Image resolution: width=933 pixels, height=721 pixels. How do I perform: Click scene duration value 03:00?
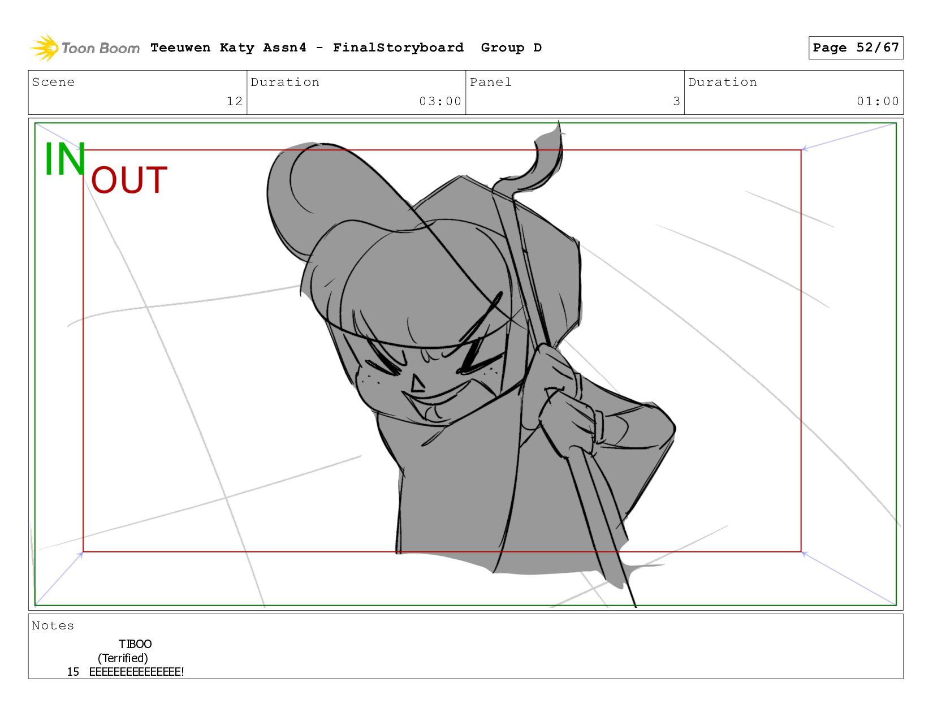point(440,101)
